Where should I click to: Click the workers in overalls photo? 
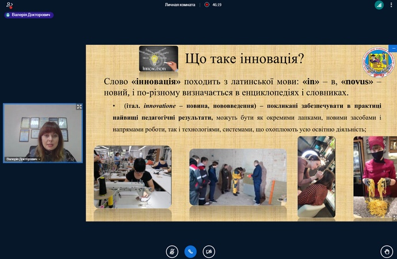(238, 177)
